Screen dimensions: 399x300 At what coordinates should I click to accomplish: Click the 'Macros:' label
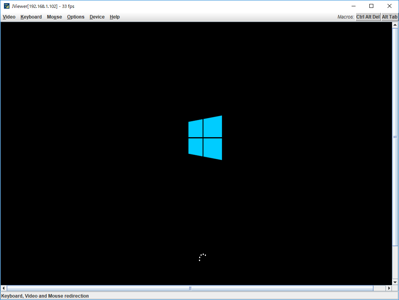click(346, 17)
